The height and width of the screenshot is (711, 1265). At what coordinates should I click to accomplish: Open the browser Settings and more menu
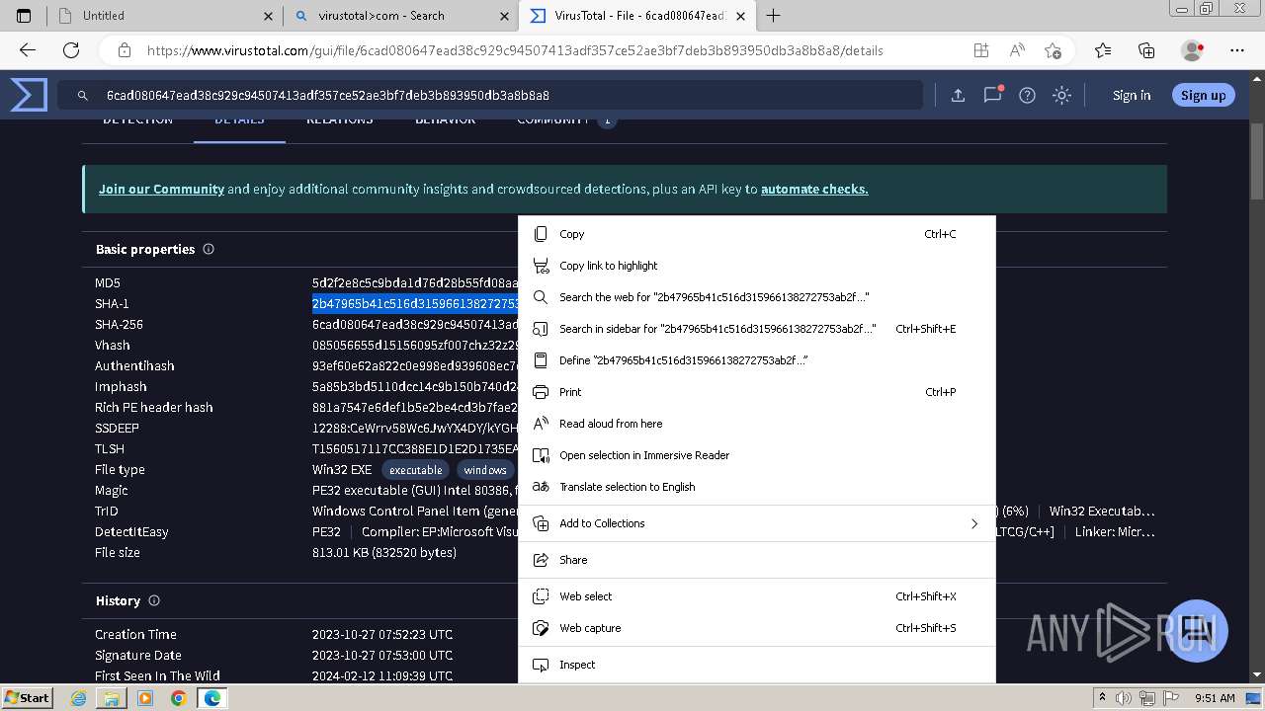coord(1237,50)
